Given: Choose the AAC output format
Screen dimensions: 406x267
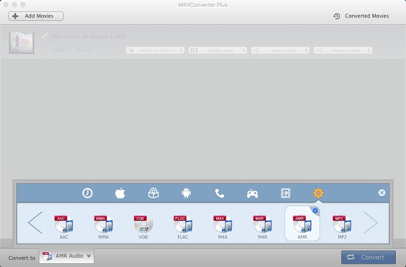Looking at the screenshot, I should tap(64, 227).
